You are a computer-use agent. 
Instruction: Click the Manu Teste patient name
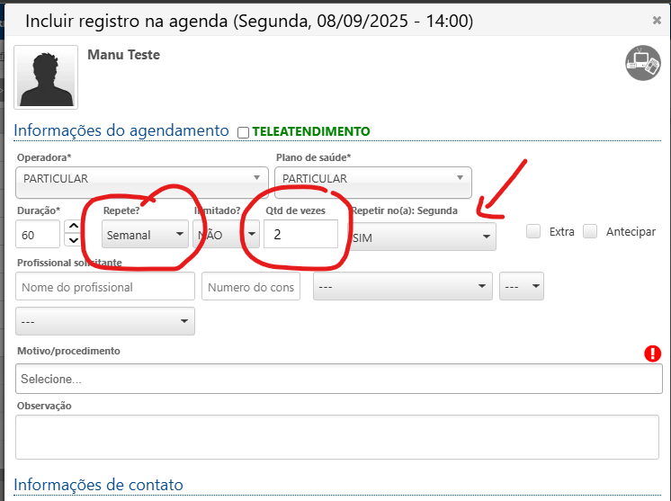[123, 55]
